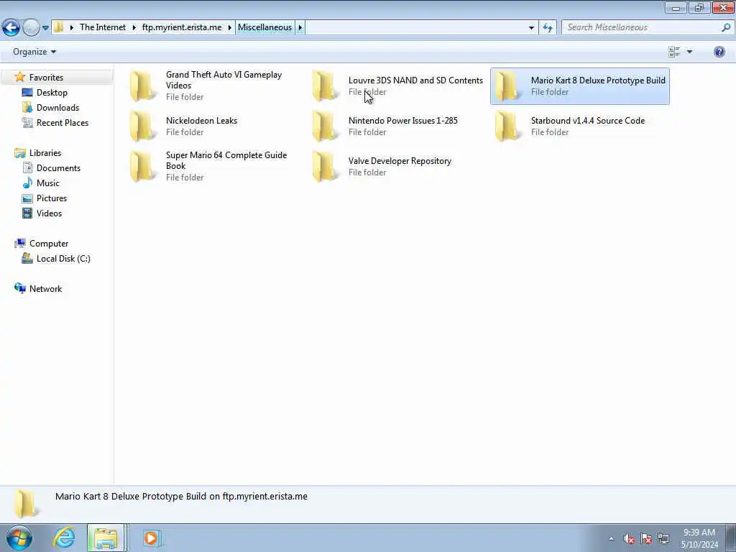
Task: Select Mario Kart 8 Deluxe Prototype Build folder icon
Action: (x=508, y=86)
